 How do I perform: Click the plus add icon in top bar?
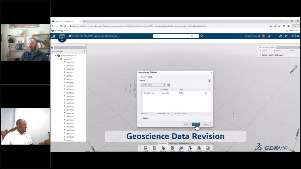(275, 36)
